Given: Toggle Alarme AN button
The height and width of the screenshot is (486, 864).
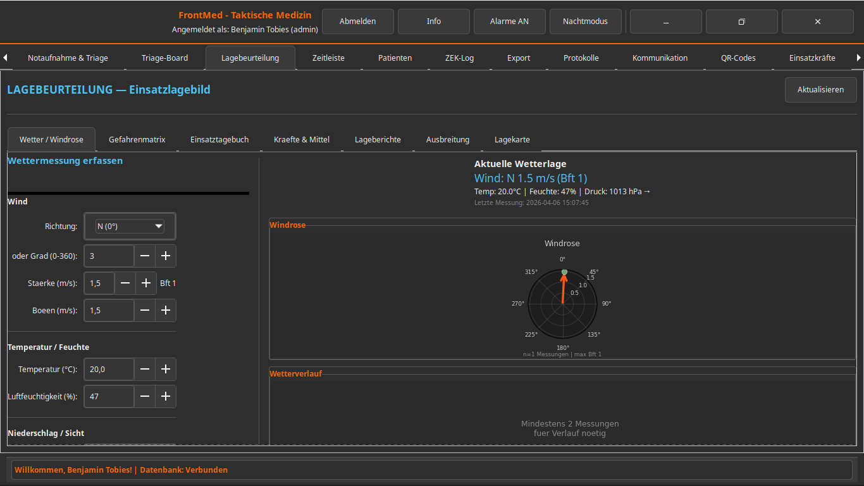Looking at the screenshot, I should (x=509, y=22).
